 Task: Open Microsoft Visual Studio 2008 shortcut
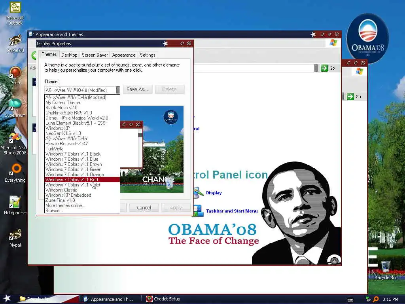[x=15, y=143]
